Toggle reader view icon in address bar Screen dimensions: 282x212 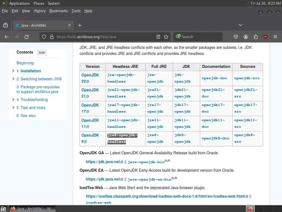pyautogui.click(x=158, y=37)
